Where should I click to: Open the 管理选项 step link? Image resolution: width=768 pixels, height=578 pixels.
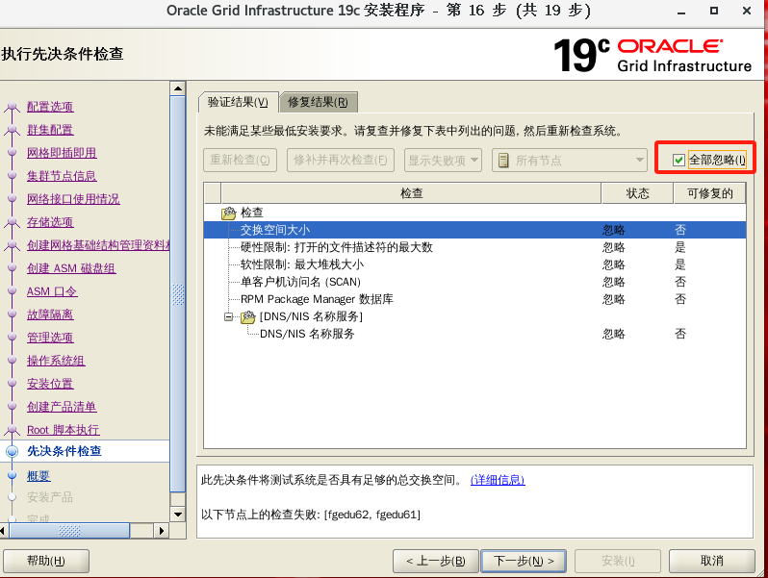(x=50, y=338)
